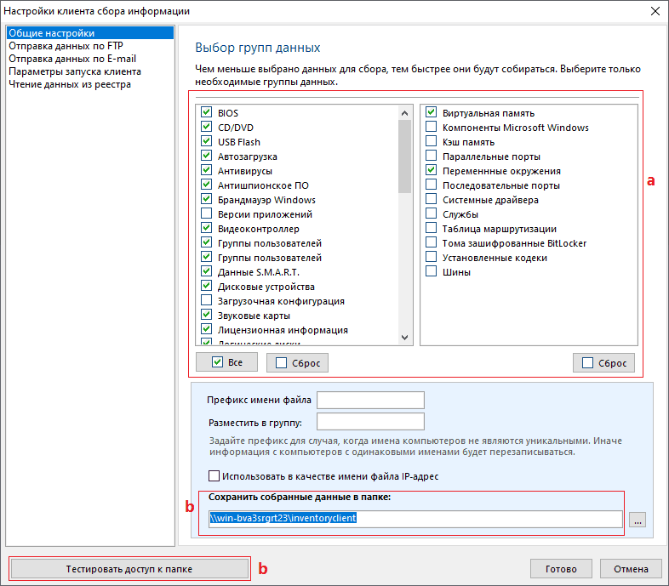Uncheck the BIOS checkbox
Viewport: 669px width, 586px height.
click(207, 113)
